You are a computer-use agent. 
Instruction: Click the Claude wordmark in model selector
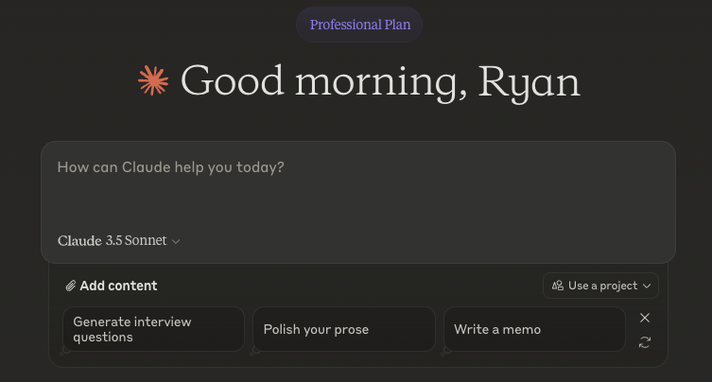(x=79, y=241)
